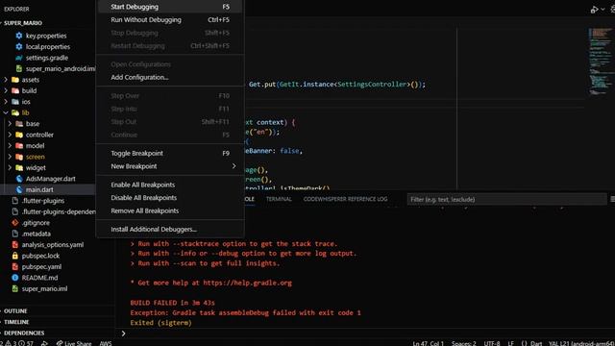Viewport: 615px width, 346px height.
Task: Expand the build folder chevron
Action: 6,90
